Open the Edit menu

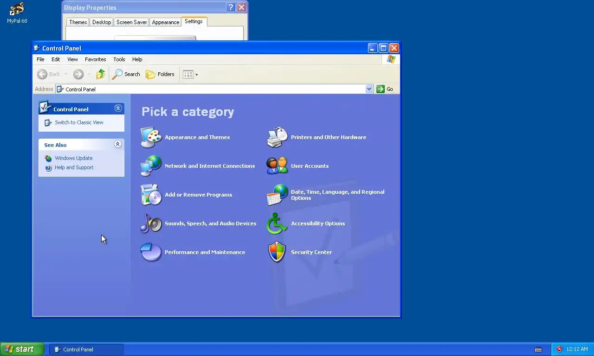pyautogui.click(x=56, y=59)
